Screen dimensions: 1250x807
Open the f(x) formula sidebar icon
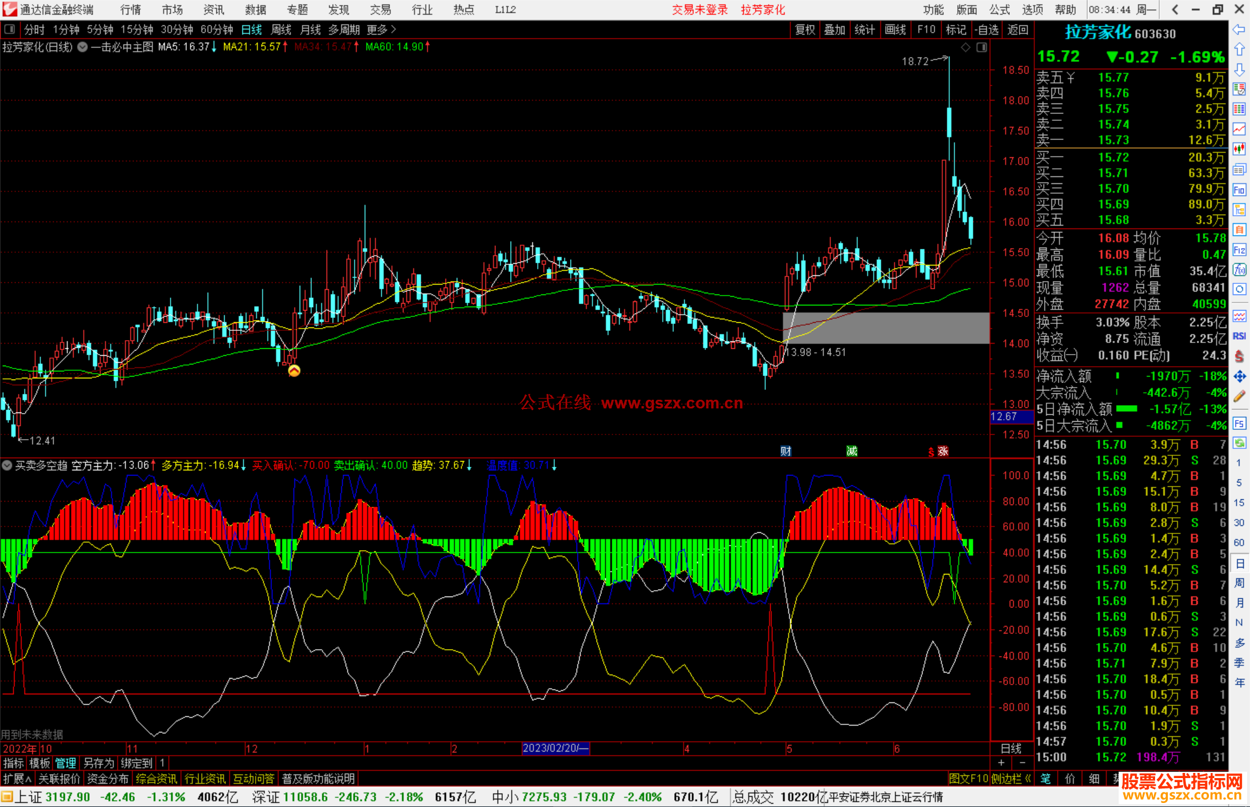[x=1239, y=270]
